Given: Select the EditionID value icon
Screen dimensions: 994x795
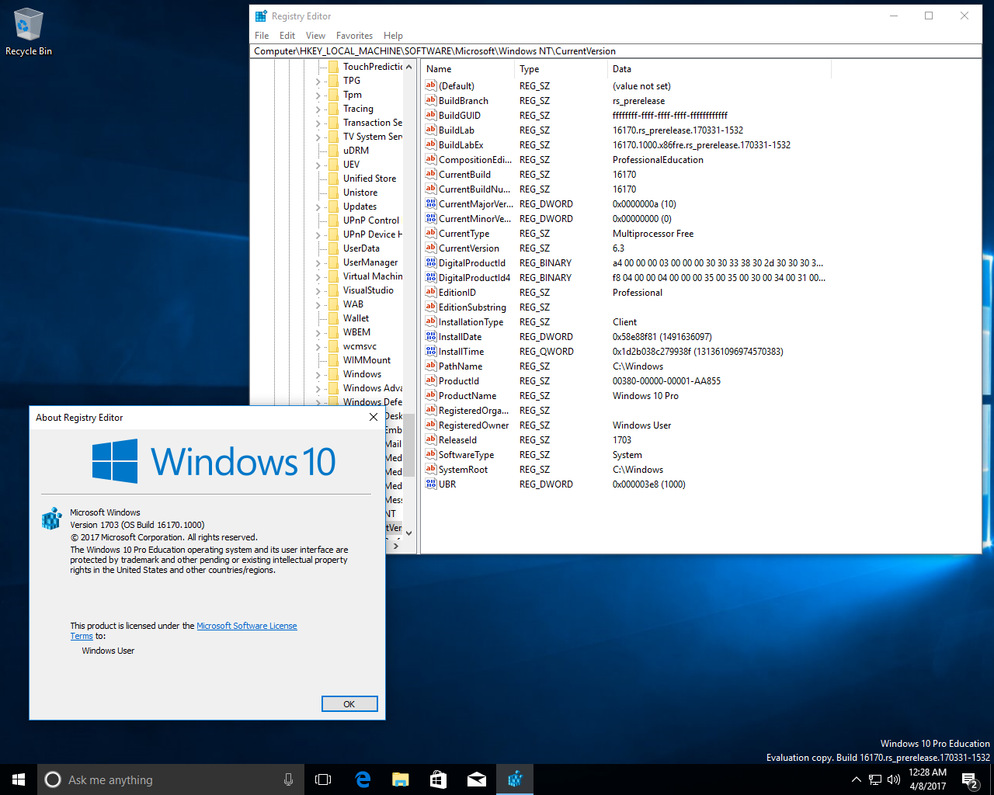Looking at the screenshot, I should pyautogui.click(x=431, y=292).
